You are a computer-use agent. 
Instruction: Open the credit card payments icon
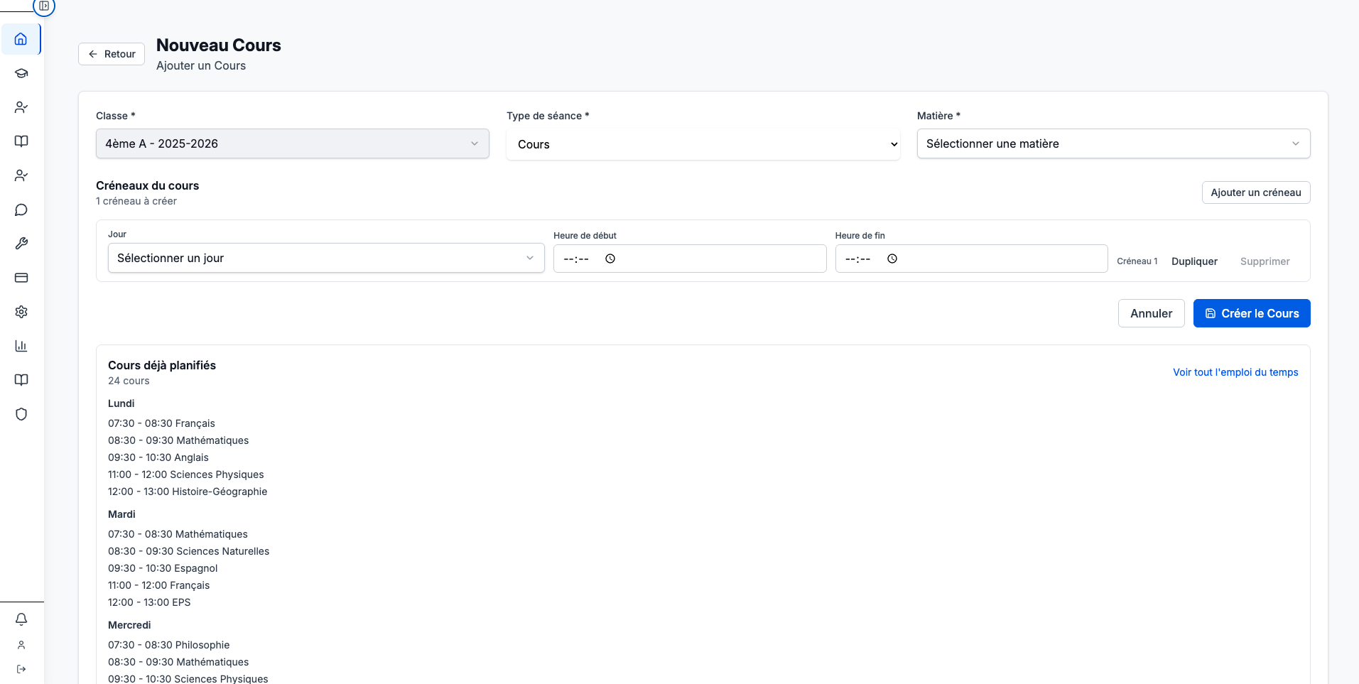coord(21,278)
